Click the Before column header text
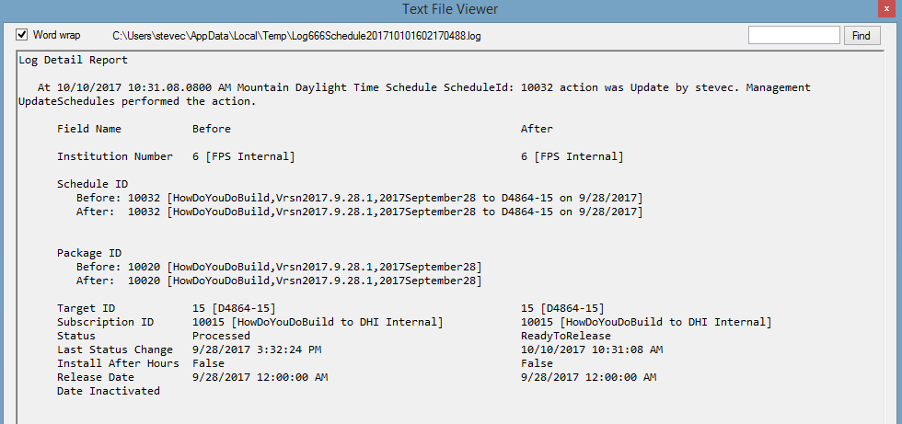Image resolution: width=902 pixels, height=424 pixels. click(212, 129)
